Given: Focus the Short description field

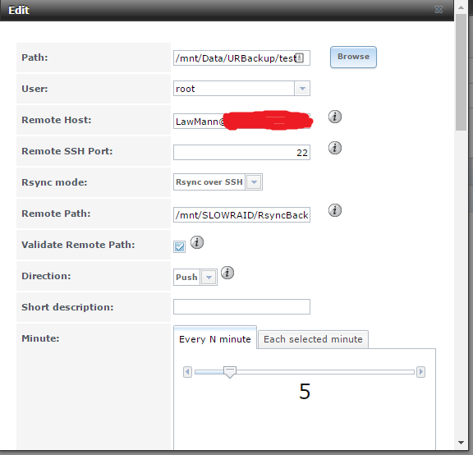Looking at the screenshot, I should pos(241,307).
